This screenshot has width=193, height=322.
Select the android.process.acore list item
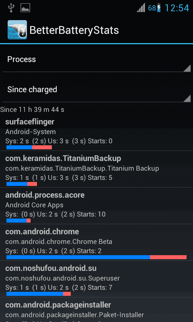[x=96, y=206]
